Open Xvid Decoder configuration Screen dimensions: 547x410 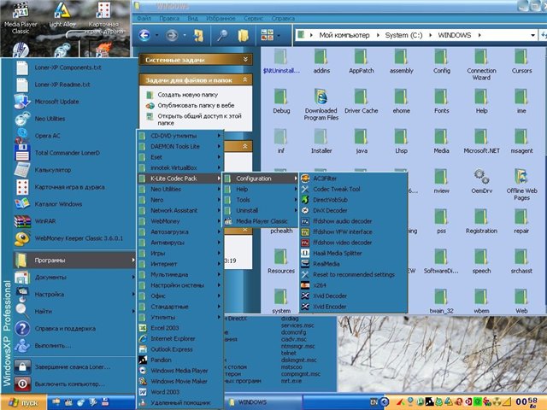tap(353, 296)
